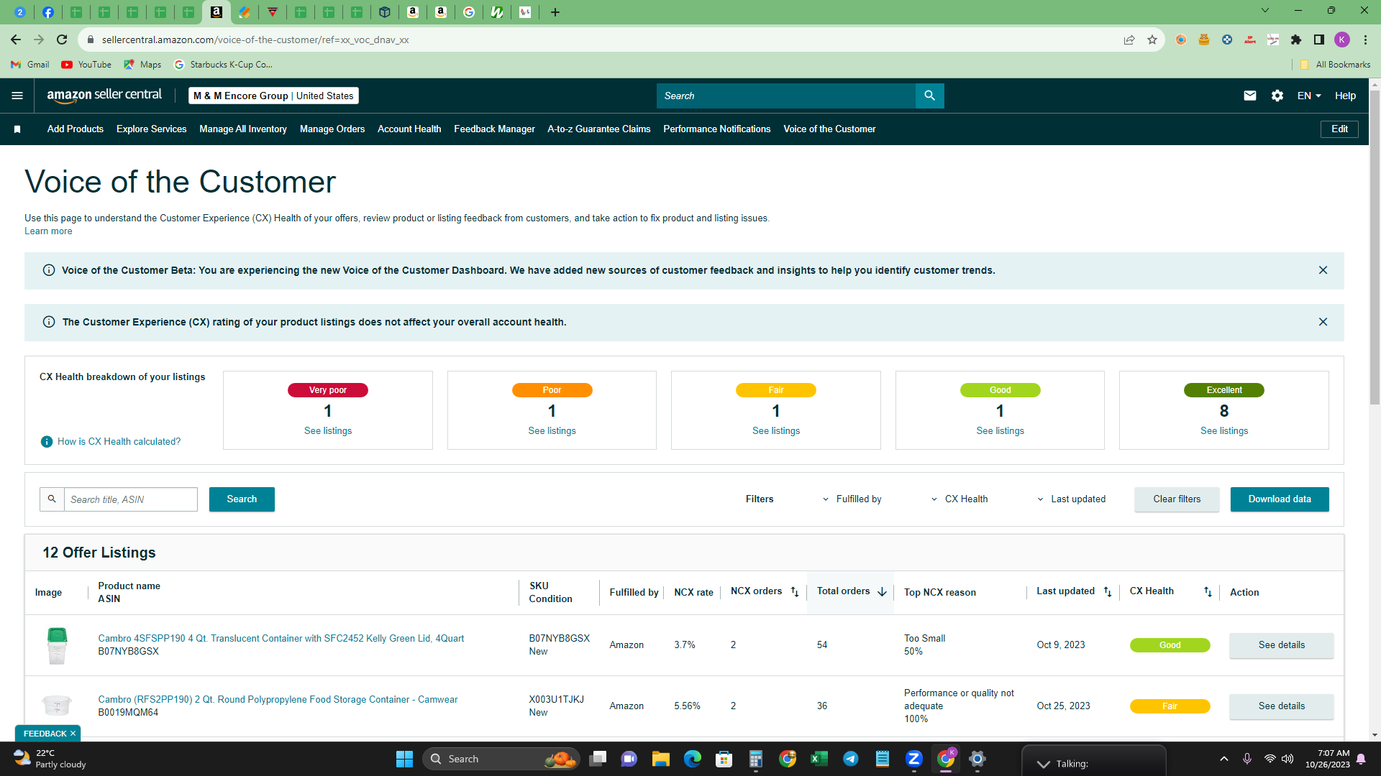
Task: Click the teal Search button for listings
Action: (242, 499)
